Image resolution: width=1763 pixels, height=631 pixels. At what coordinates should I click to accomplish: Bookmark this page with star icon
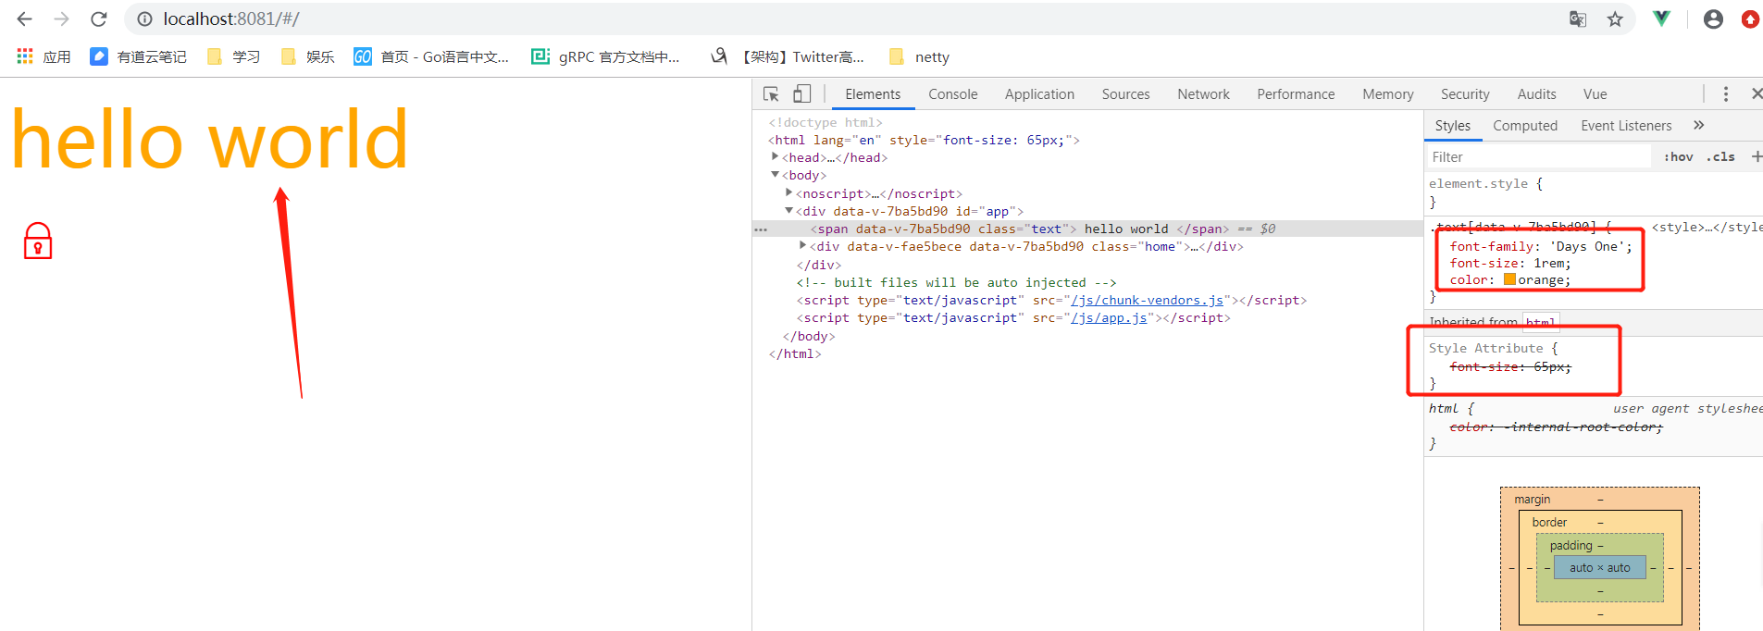[1615, 19]
